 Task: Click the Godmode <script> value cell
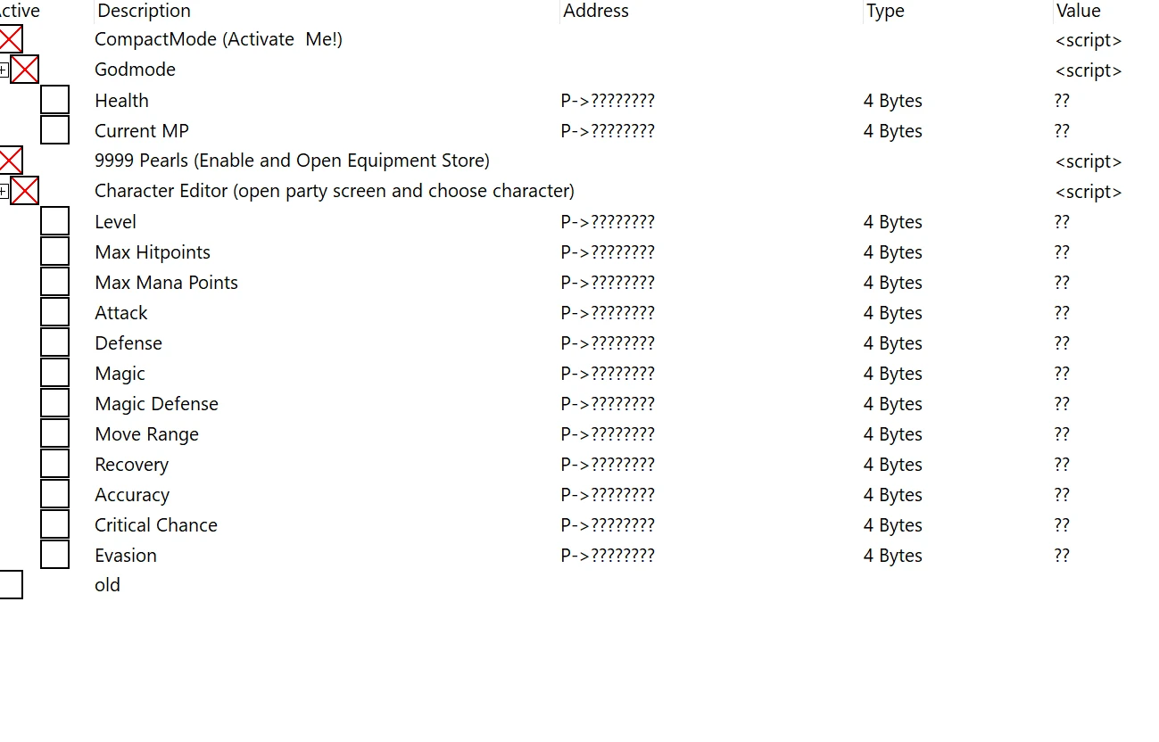[1089, 70]
